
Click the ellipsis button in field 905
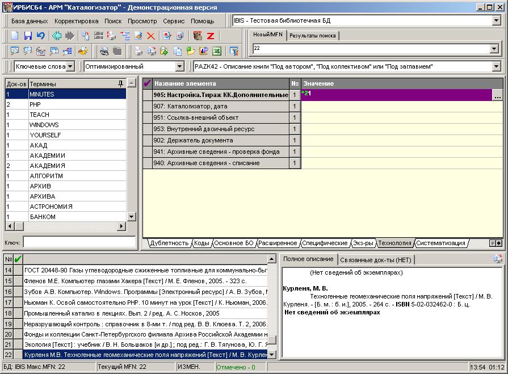(497, 95)
